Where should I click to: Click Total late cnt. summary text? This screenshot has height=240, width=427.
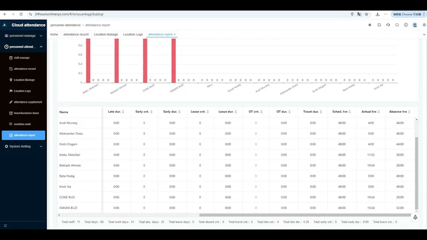coord(268,222)
